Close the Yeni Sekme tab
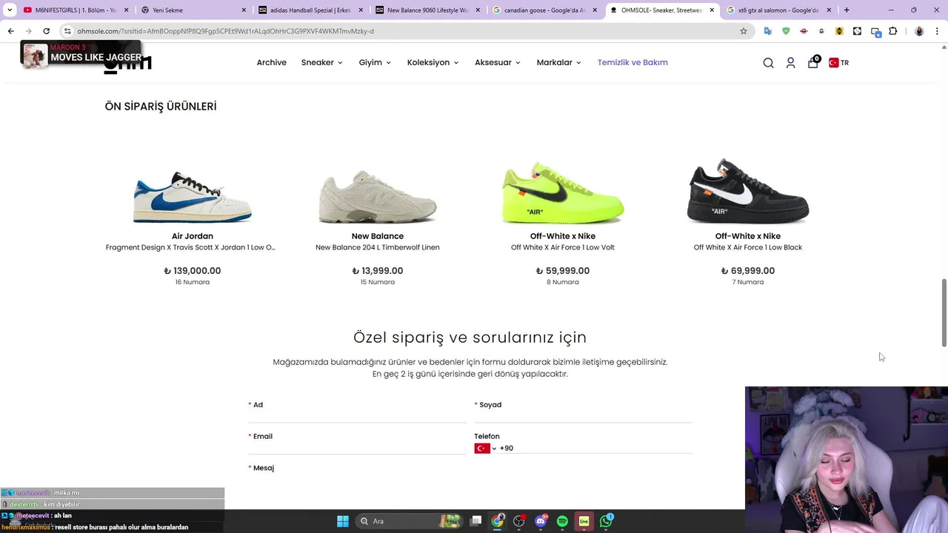This screenshot has width=948, height=533. 244,10
